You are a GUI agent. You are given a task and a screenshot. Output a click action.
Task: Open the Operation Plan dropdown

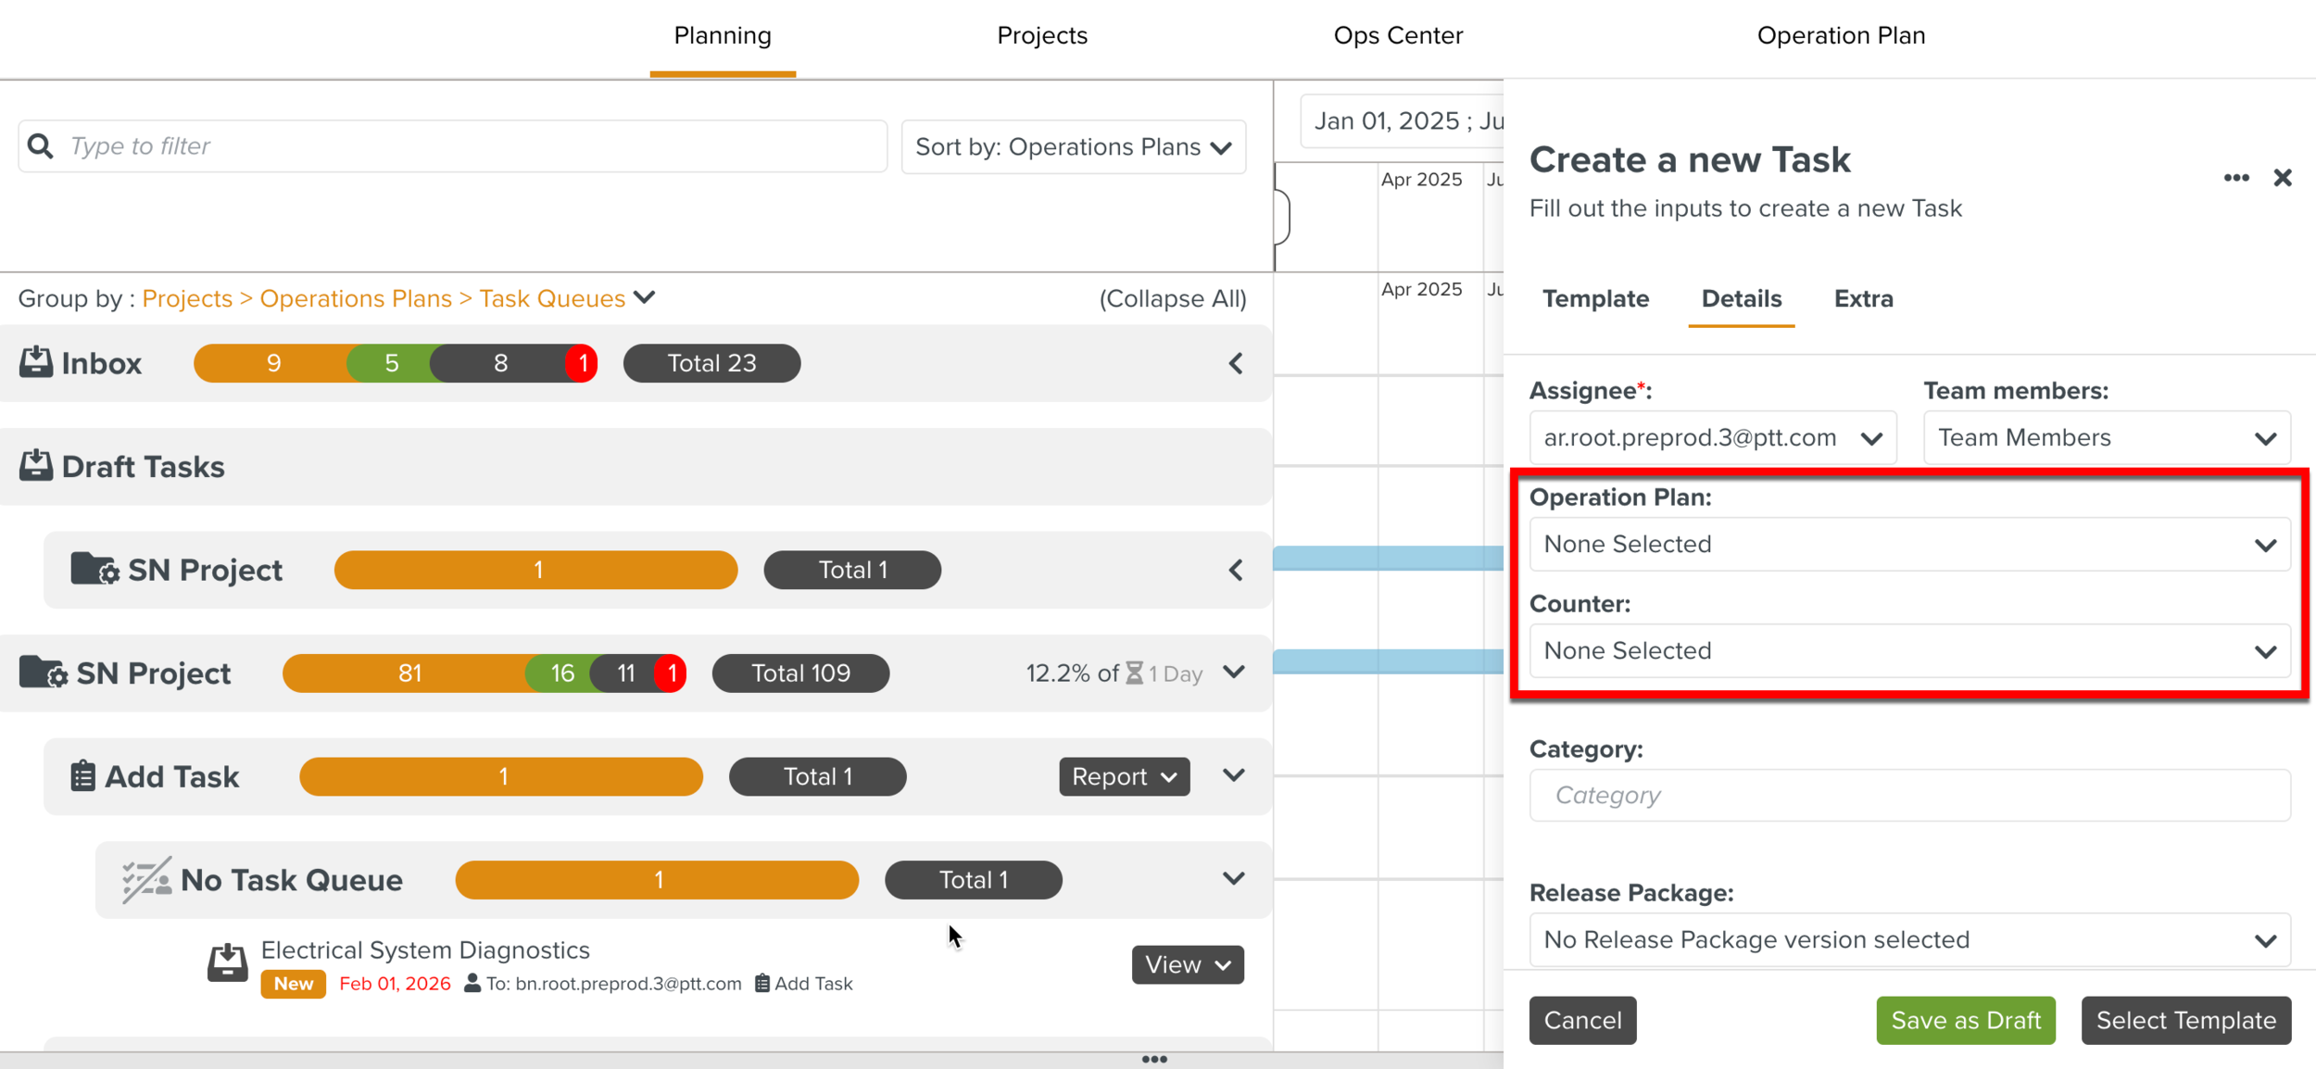point(1909,545)
